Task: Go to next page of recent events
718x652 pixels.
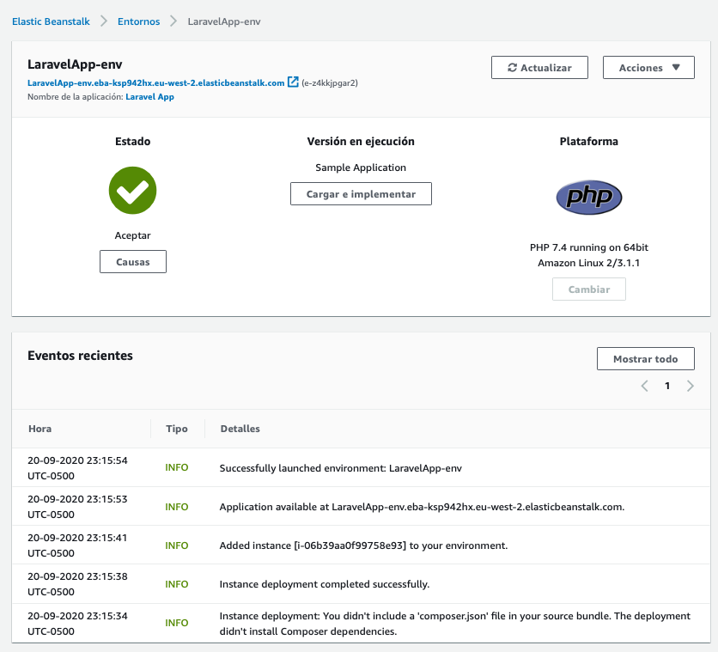Action: tap(690, 386)
